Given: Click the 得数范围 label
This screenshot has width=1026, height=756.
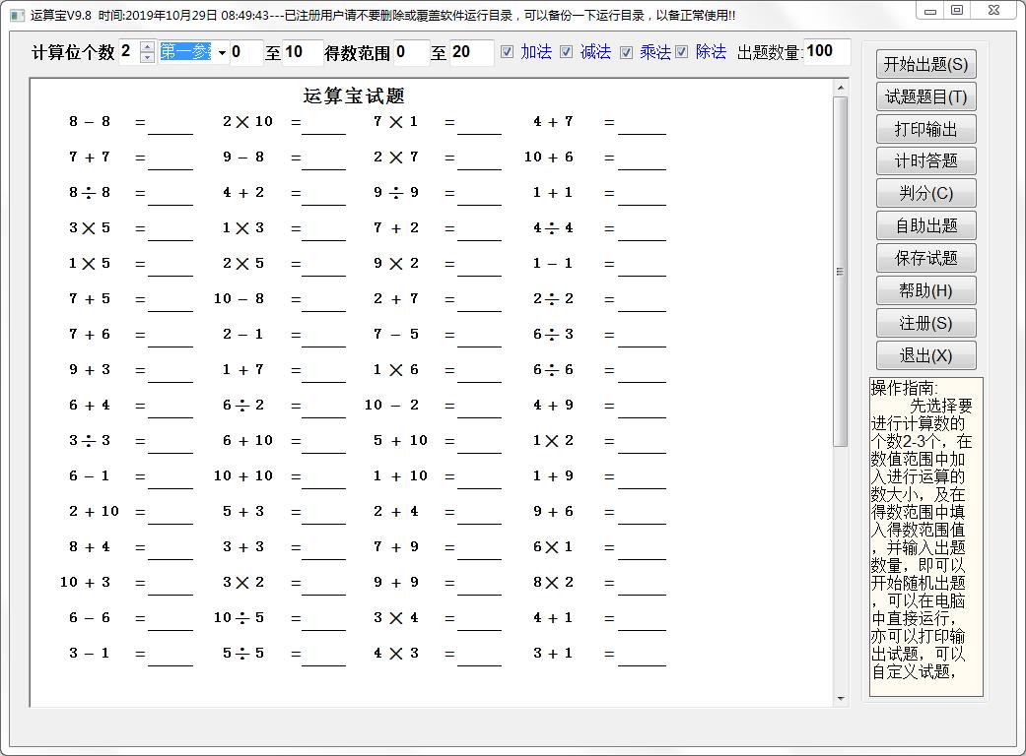Looking at the screenshot, I should 357,53.
